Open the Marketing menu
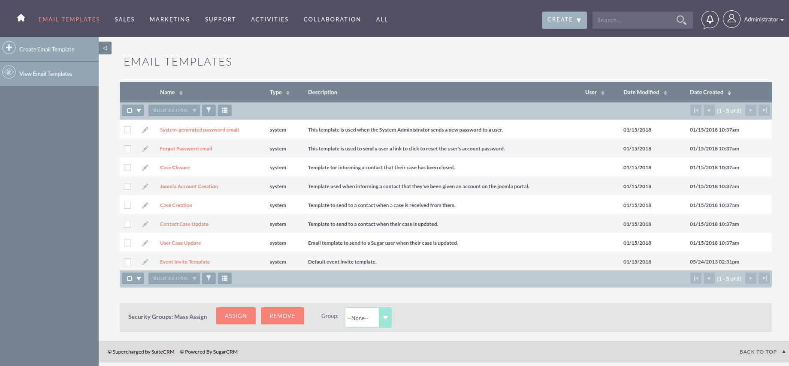 coord(169,19)
